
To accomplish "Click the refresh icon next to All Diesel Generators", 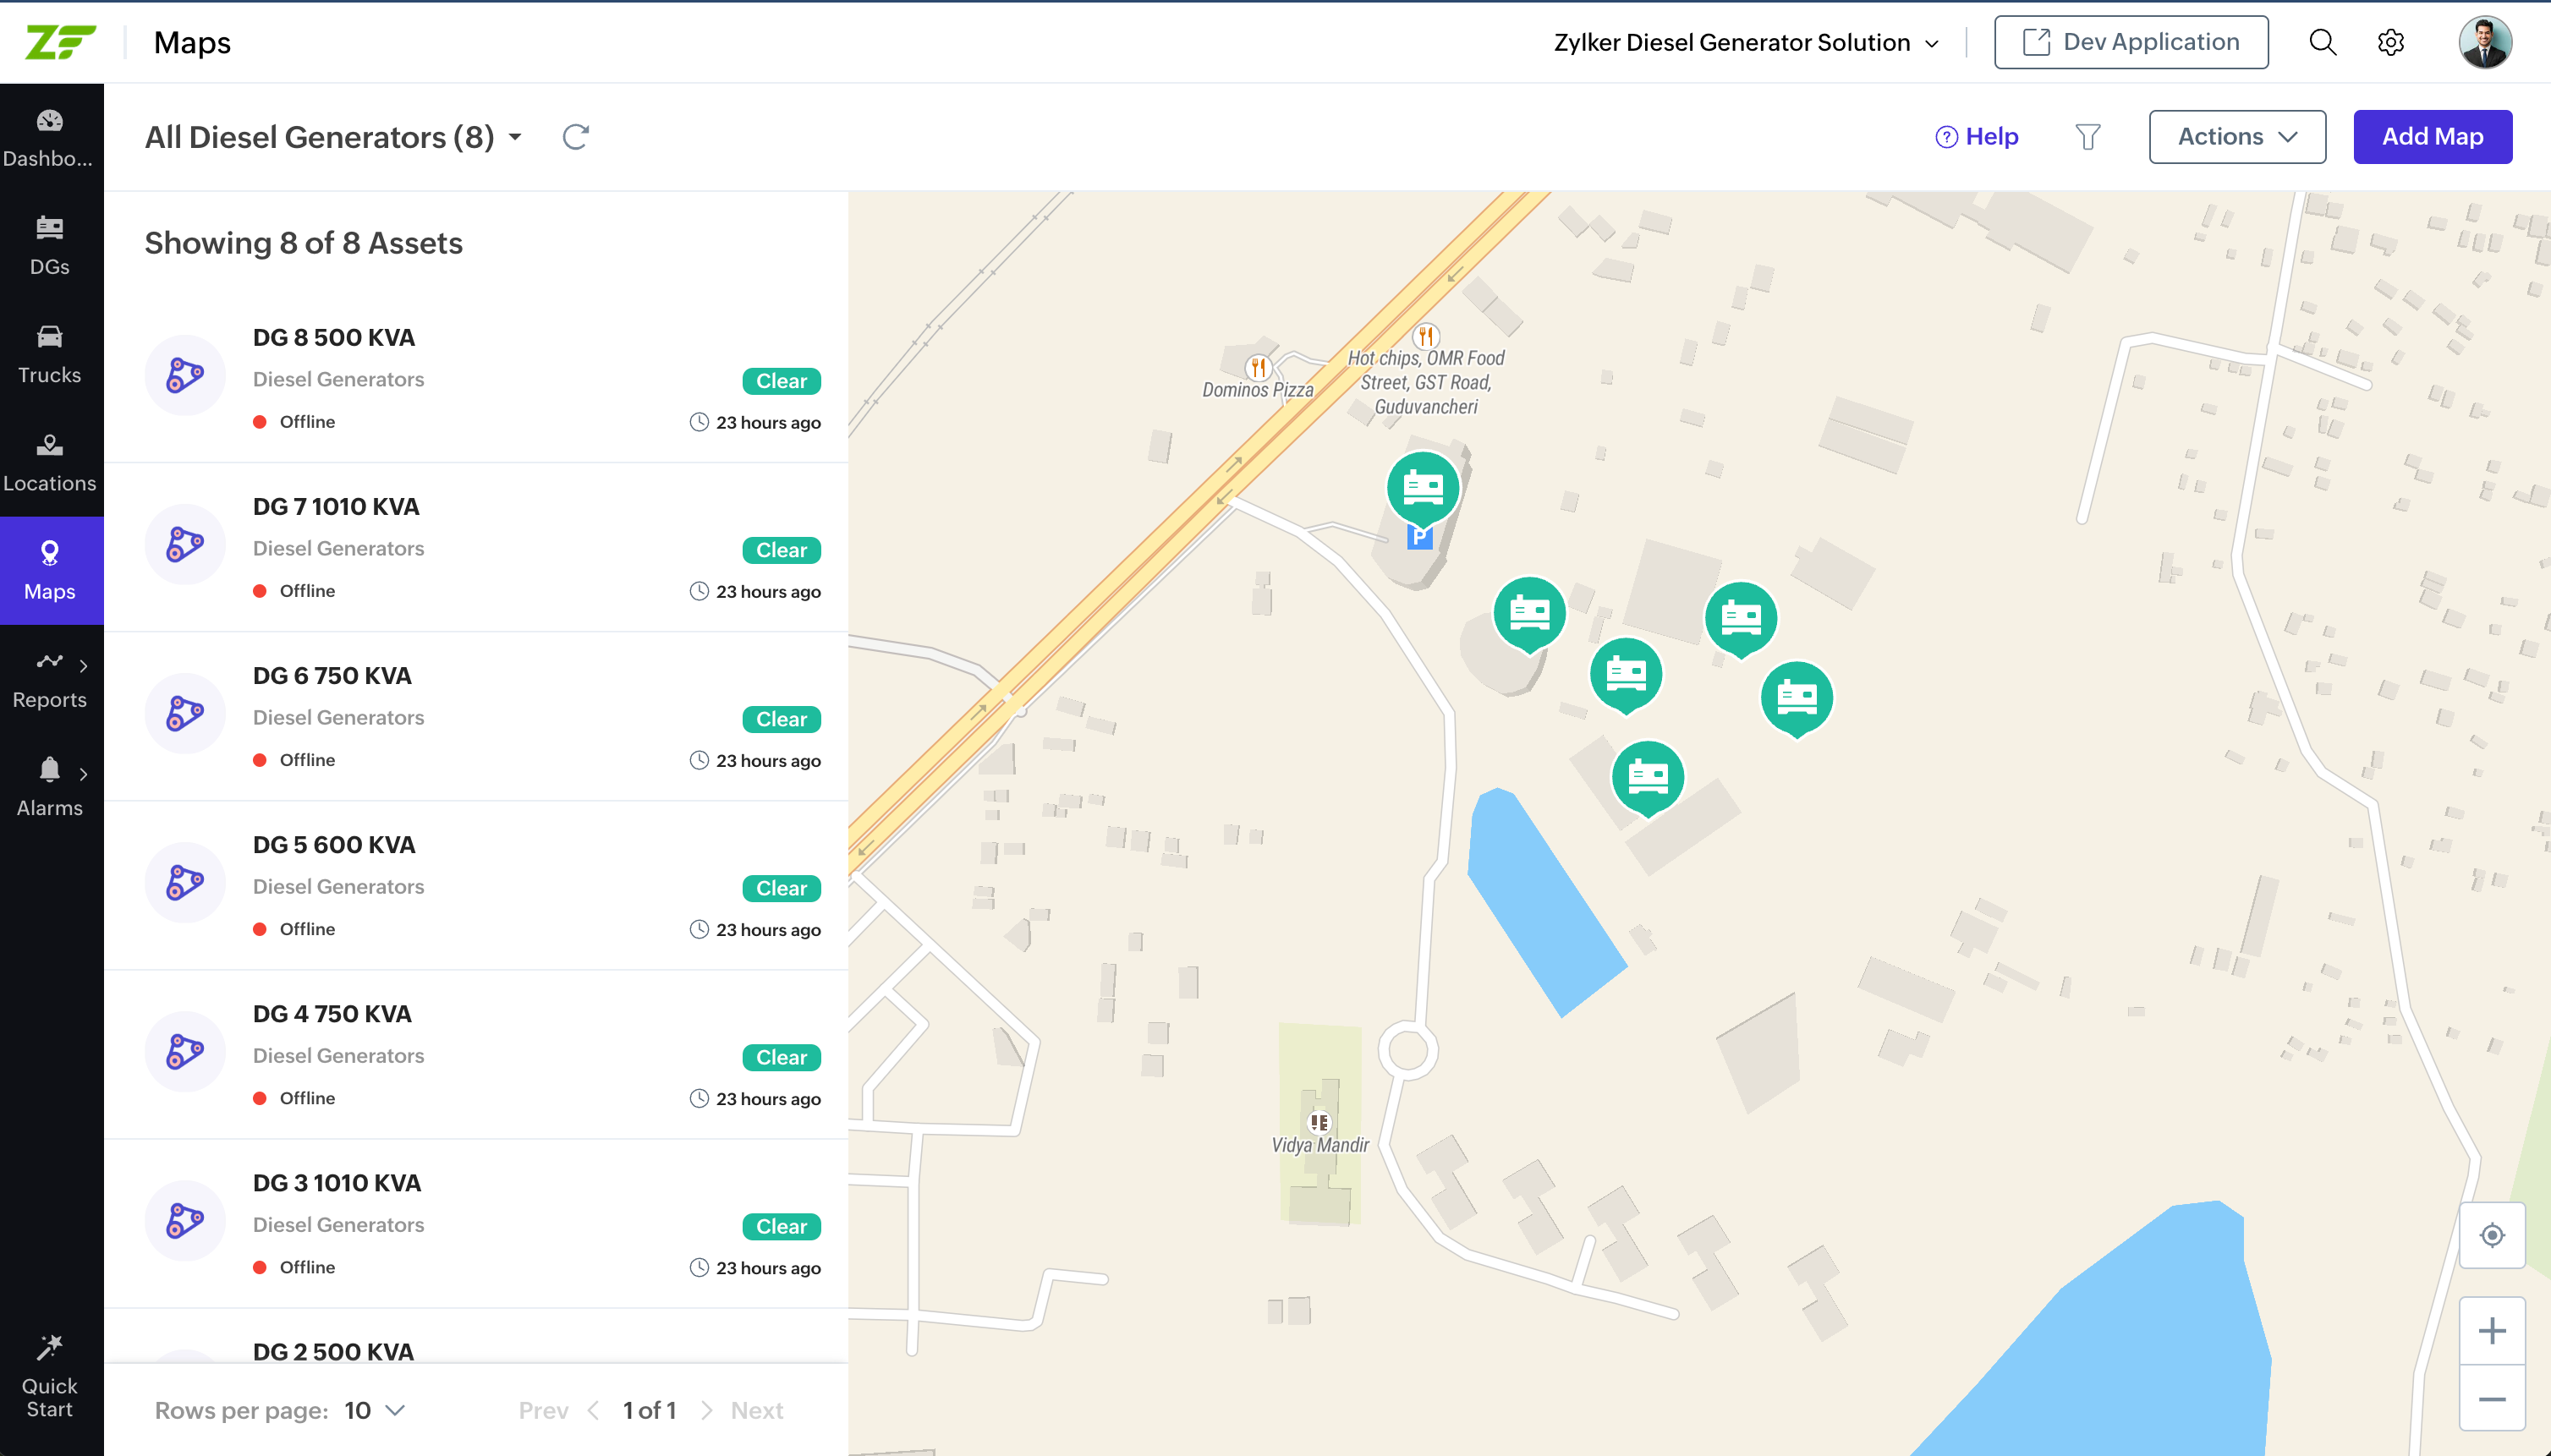I will [x=575, y=137].
